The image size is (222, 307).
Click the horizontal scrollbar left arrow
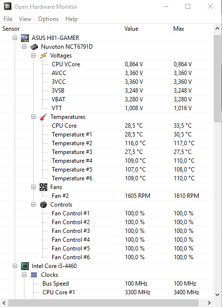[4, 303]
